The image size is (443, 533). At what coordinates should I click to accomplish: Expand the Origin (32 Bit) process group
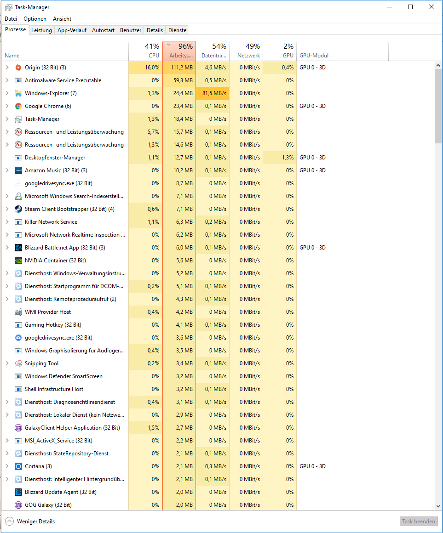(x=7, y=68)
